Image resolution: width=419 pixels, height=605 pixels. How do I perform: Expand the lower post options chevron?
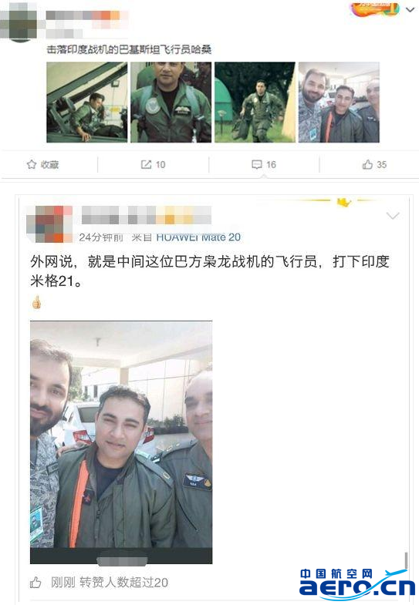pyautogui.click(x=393, y=215)
